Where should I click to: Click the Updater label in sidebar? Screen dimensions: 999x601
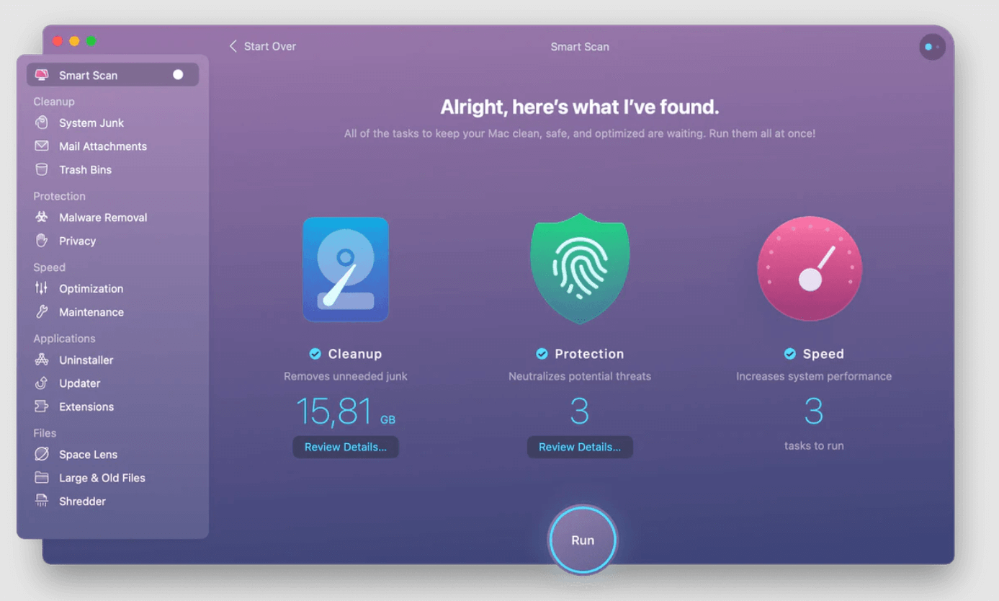pos(80,383)
